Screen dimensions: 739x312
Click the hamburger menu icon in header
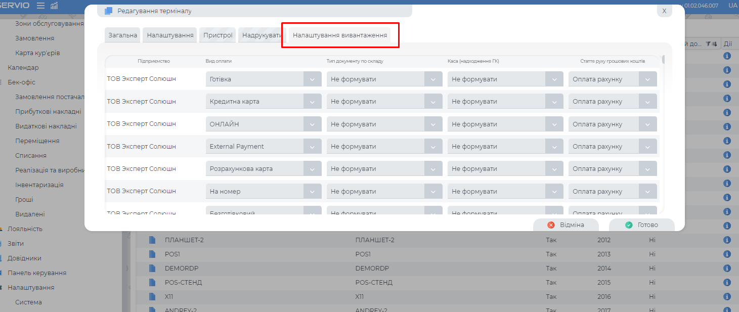pos(40,6)
